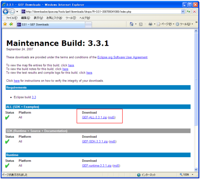This screenshot has height=179, width=200.
Task: Open the Eclipse.org Software User Agreement link
Action: pos(122,57)
